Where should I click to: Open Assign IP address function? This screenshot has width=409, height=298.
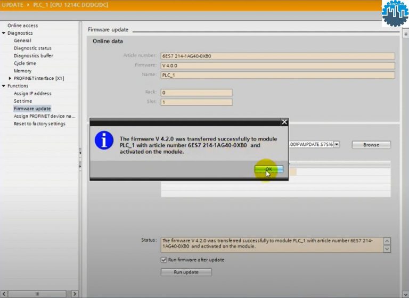(x=32, y=93)
